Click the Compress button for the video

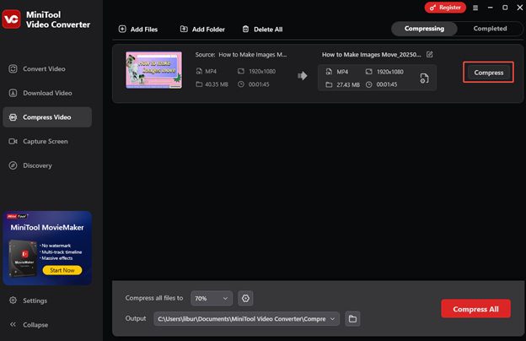(488, 73)
